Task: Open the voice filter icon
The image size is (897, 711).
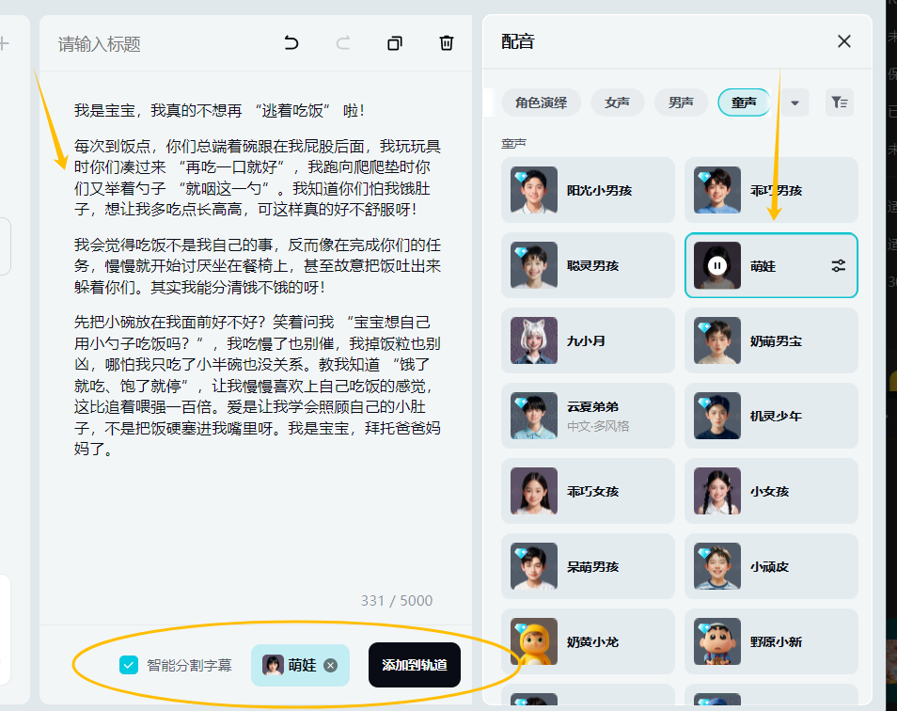Action: point(839,103)
